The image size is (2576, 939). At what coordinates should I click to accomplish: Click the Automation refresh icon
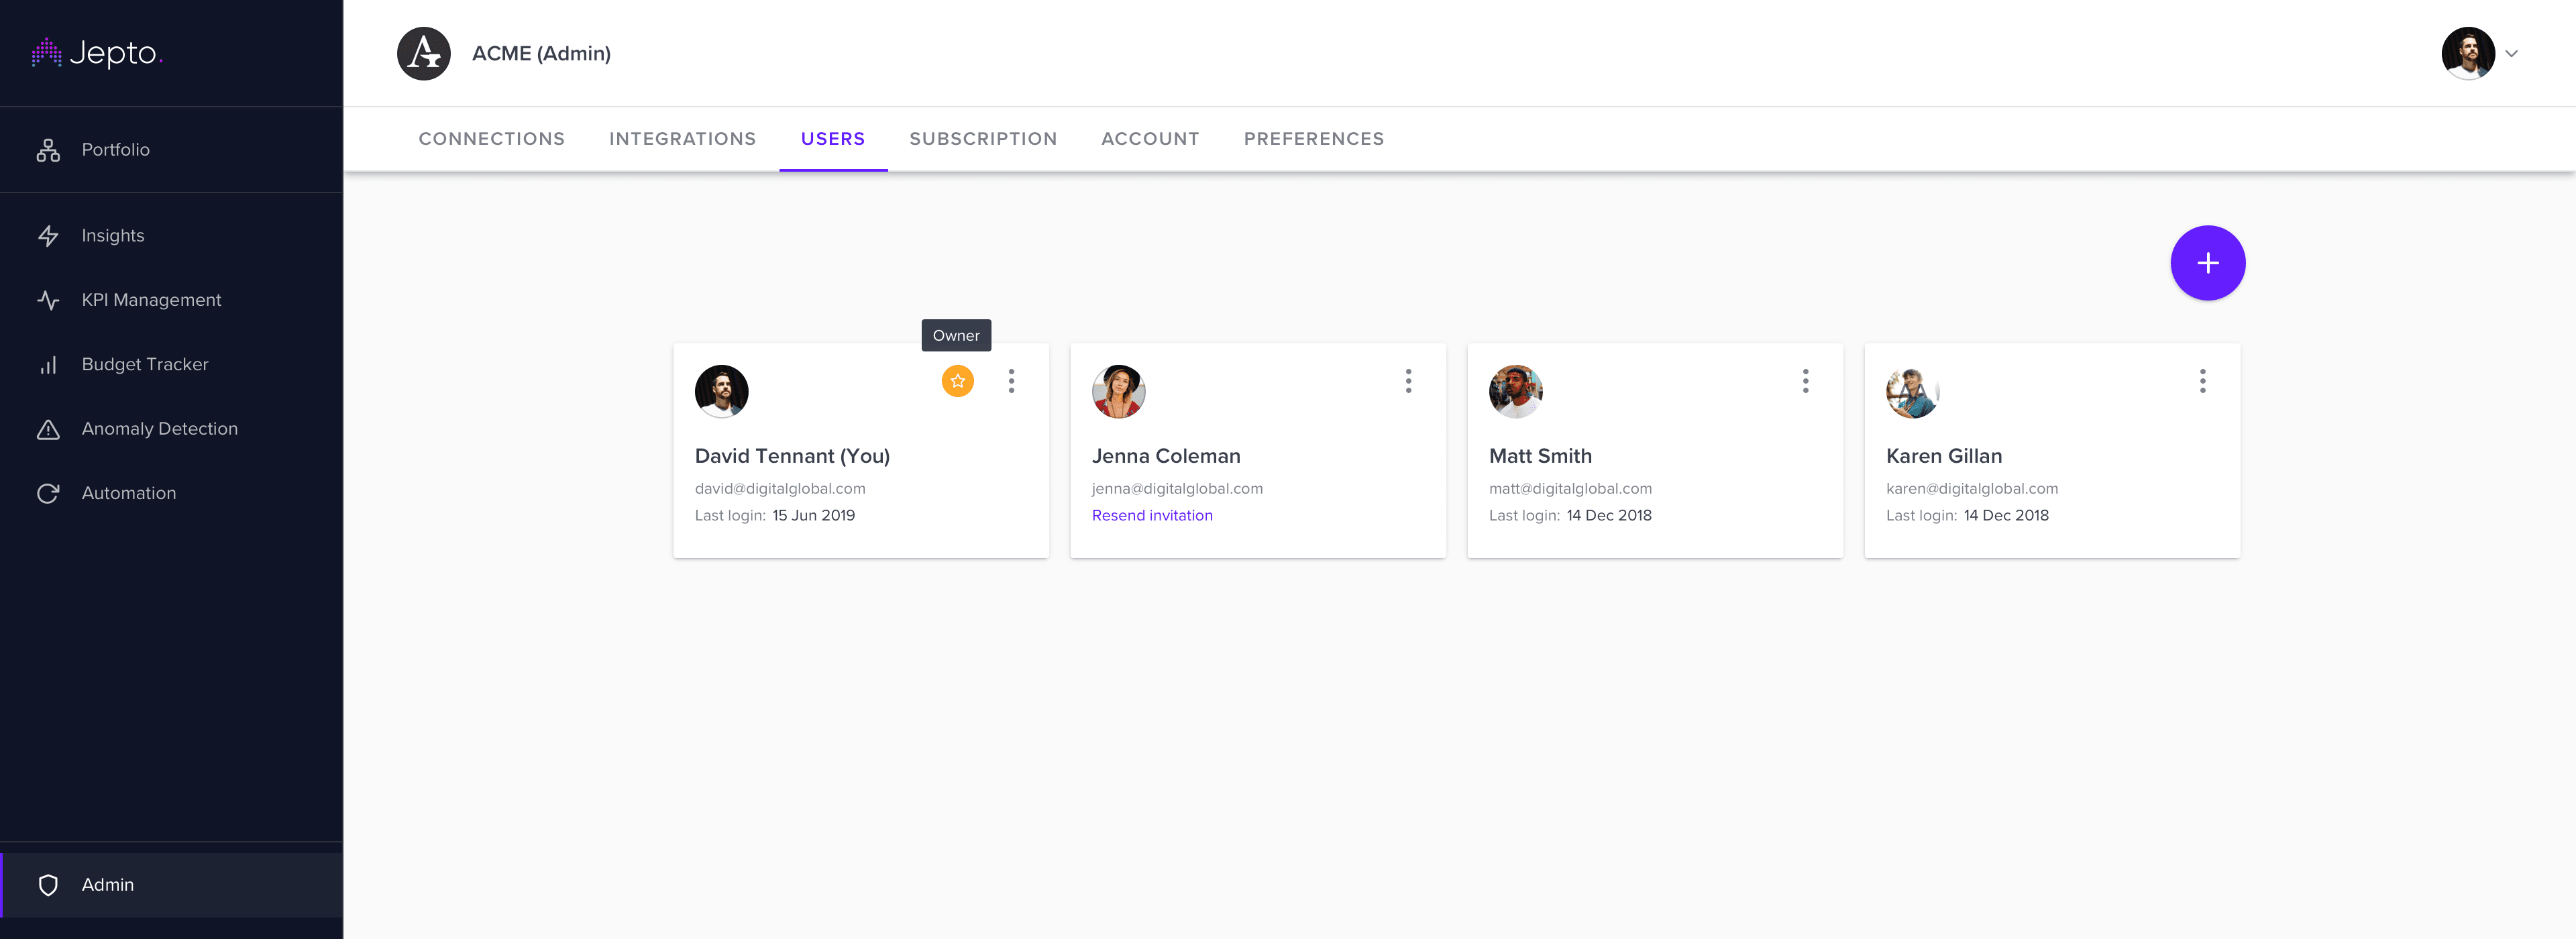[x=48, y=493]
